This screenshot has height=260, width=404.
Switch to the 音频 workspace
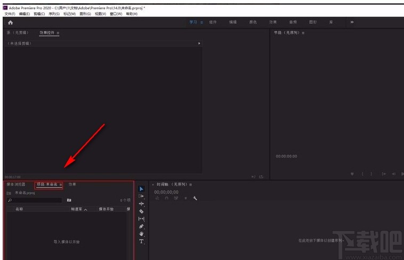coord(293,22)
